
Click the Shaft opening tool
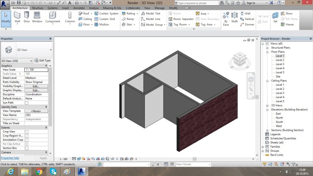click(234, 17)
